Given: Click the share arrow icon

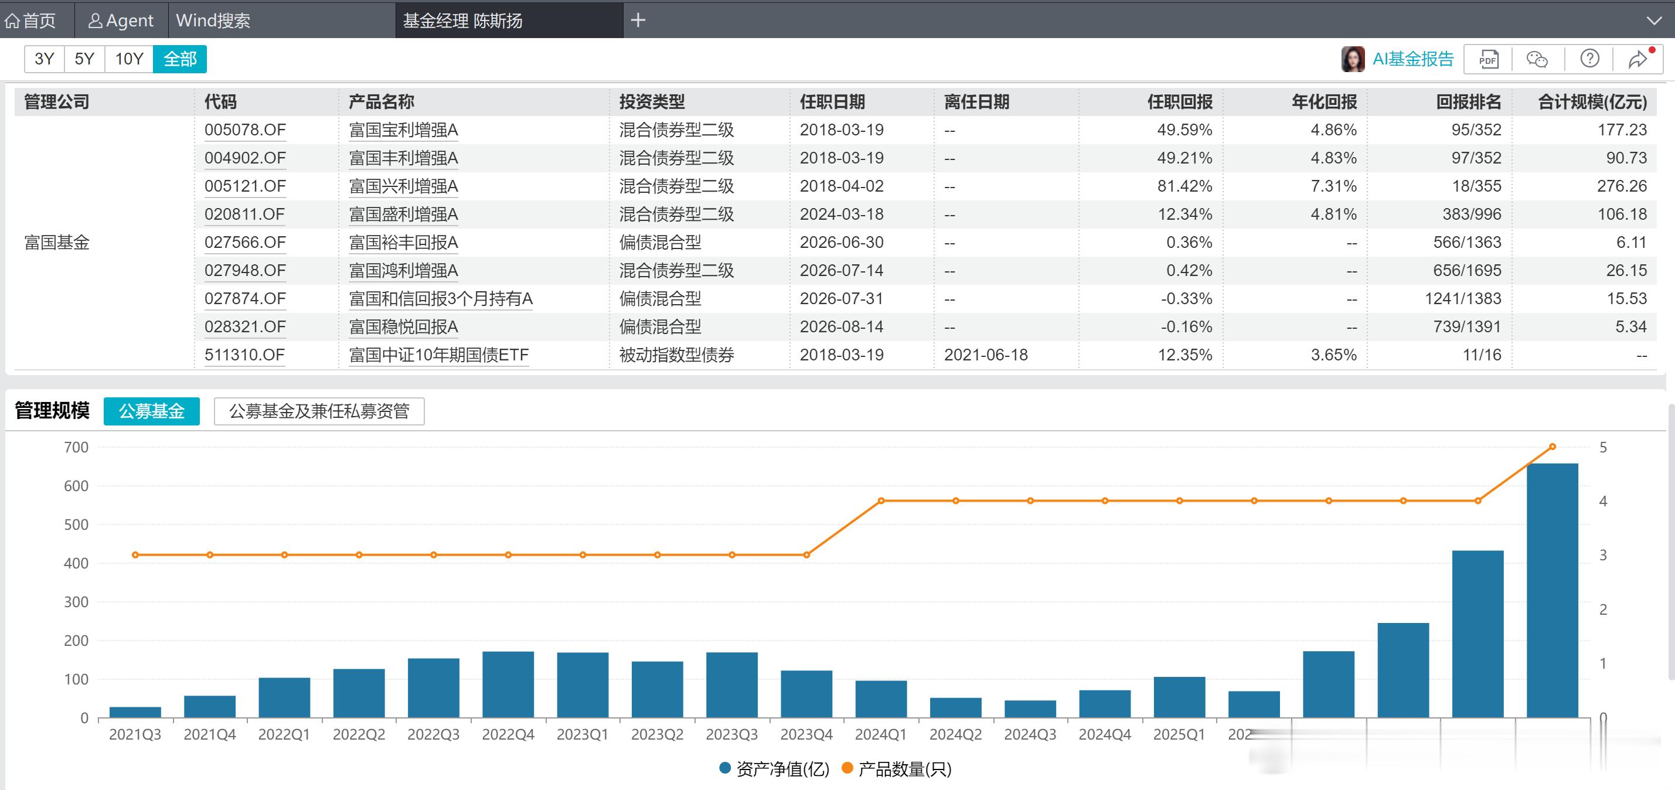Looking at the screenshot, I should click(1639, 59).
